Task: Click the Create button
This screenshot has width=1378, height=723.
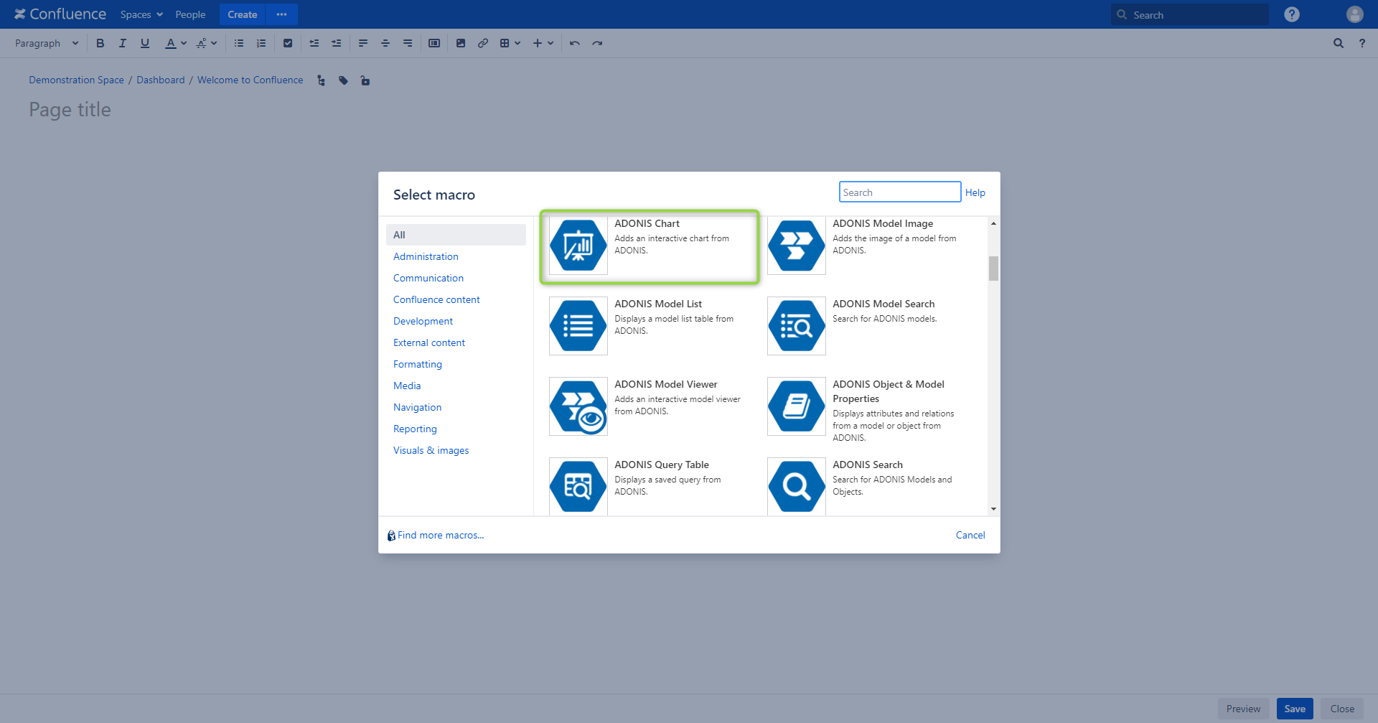Action: [x=243, y=14]
